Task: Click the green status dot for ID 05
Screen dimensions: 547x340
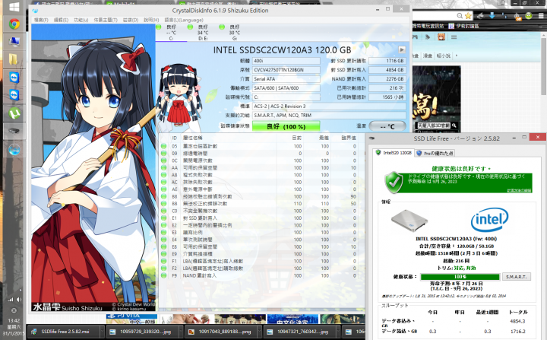Action: pos(163,146)
